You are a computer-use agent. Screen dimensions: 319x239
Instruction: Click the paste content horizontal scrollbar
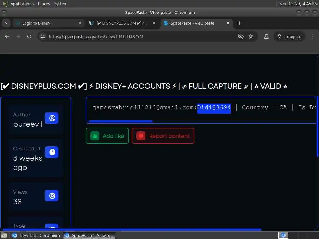(121, 121)
